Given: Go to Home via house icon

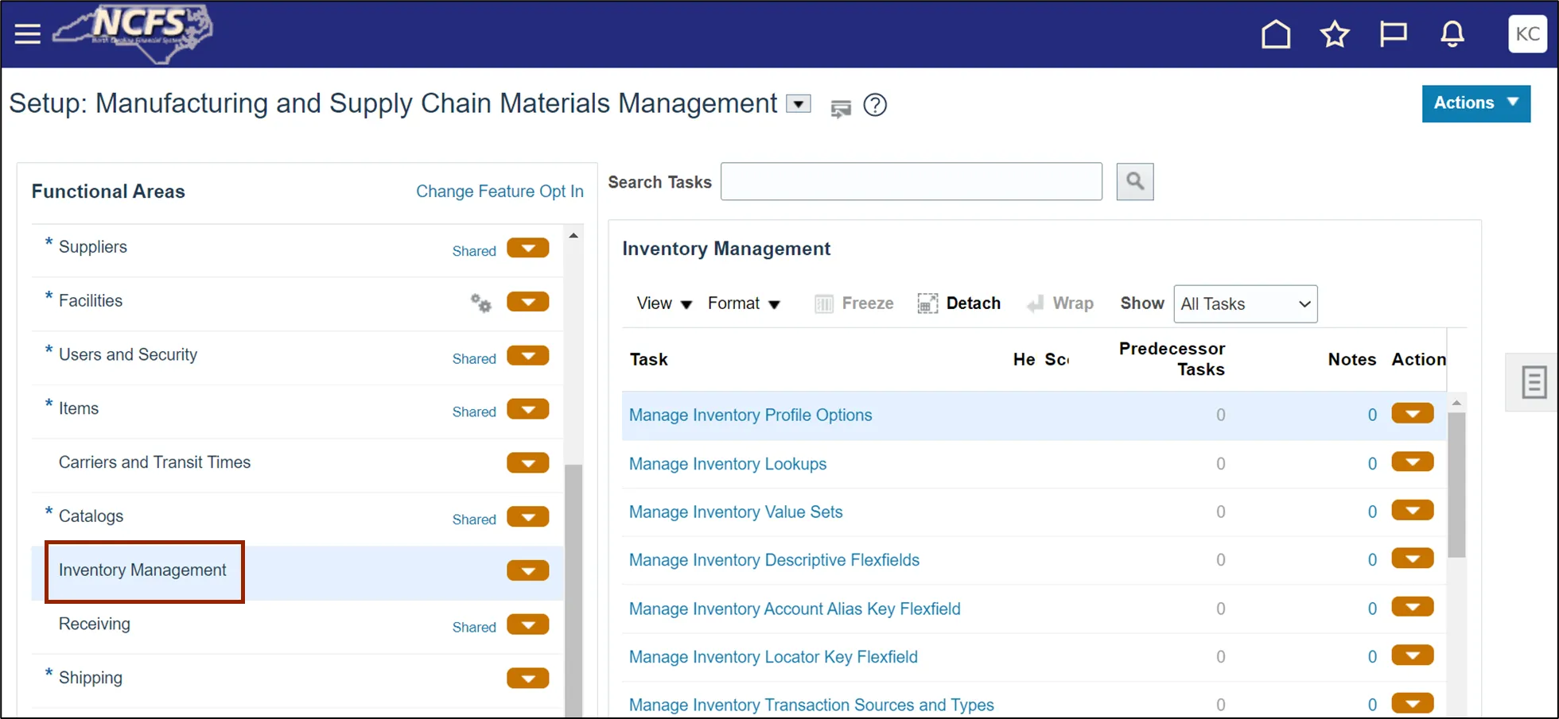Looking at the screenshot, I should [1276, 34].
